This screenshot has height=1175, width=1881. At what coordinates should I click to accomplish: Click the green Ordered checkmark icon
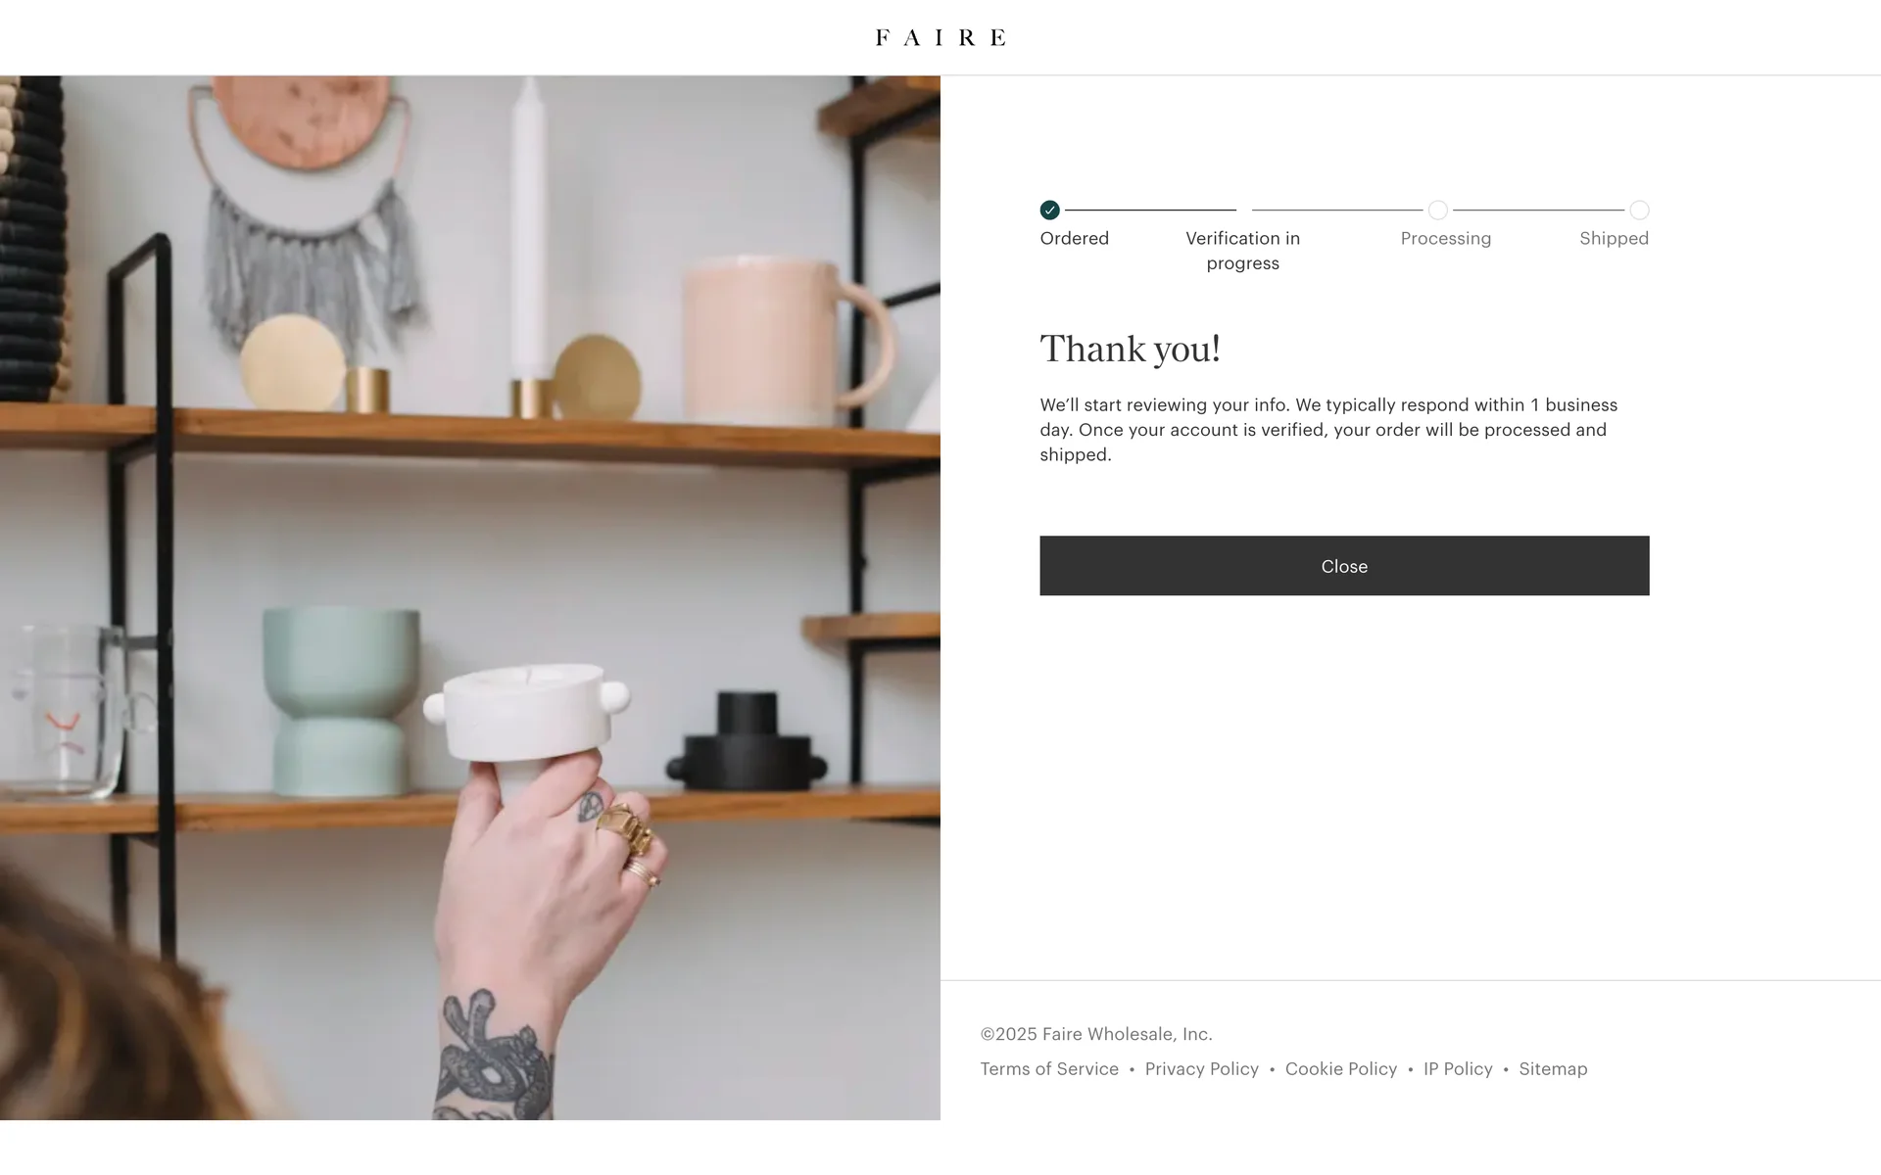click(x=1049, y=210)
